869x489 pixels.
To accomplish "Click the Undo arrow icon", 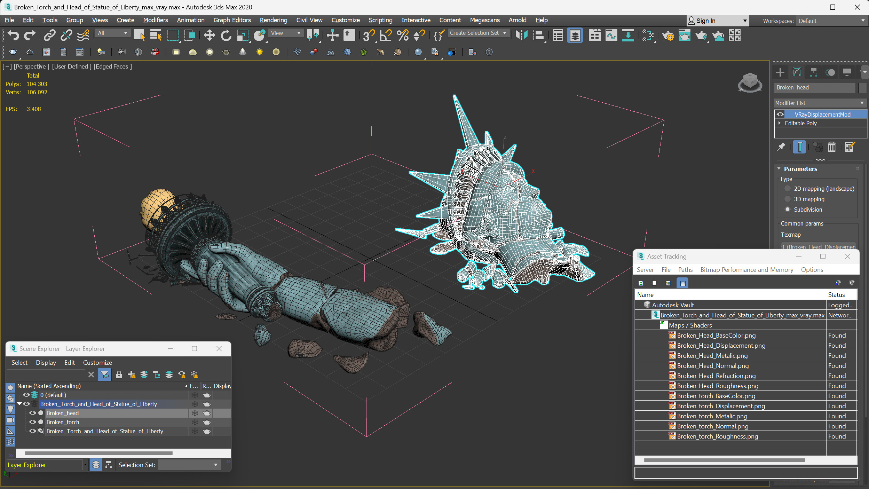I will click(13, 35).
